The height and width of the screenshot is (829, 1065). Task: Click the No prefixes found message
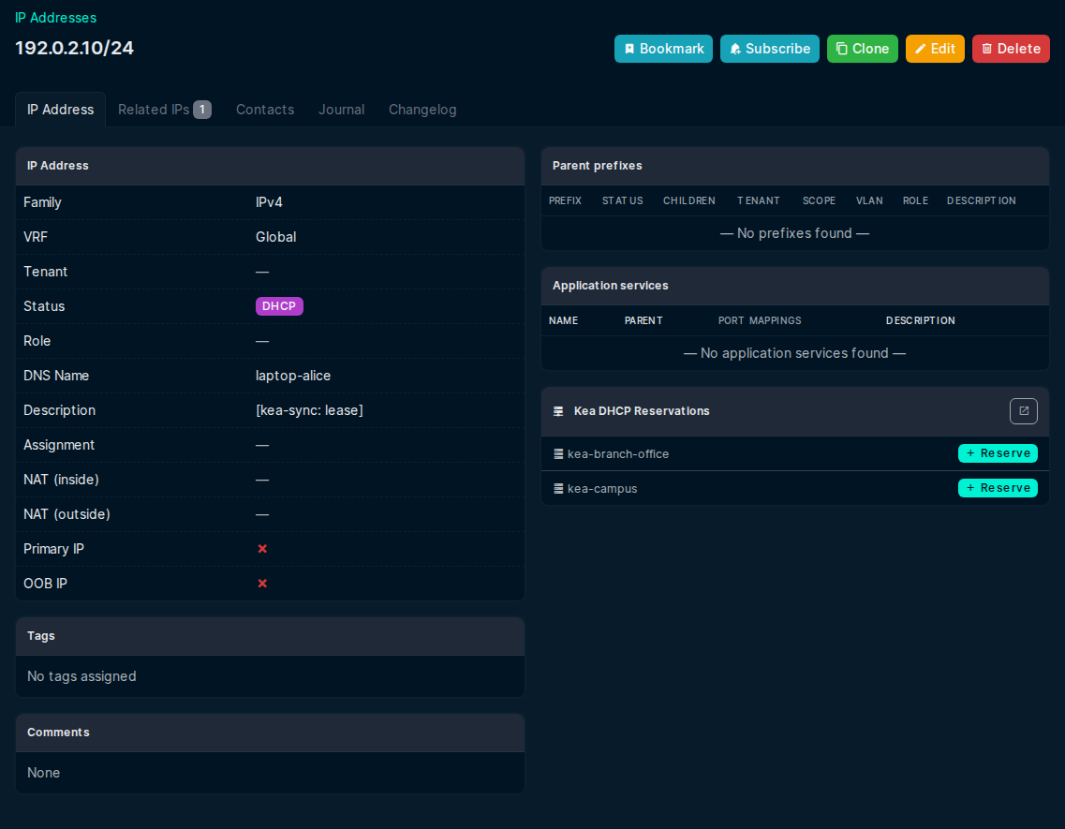click(794, 233)
